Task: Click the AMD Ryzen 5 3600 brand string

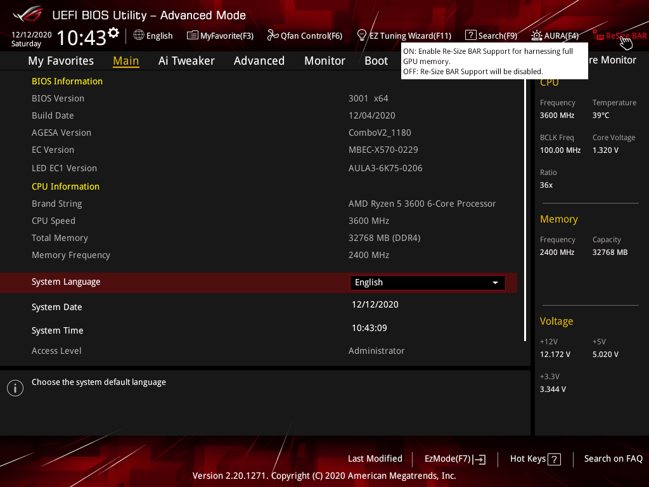Action: coord(421,204)
